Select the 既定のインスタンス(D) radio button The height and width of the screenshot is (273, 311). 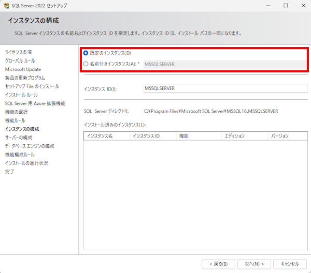[86, 53]
